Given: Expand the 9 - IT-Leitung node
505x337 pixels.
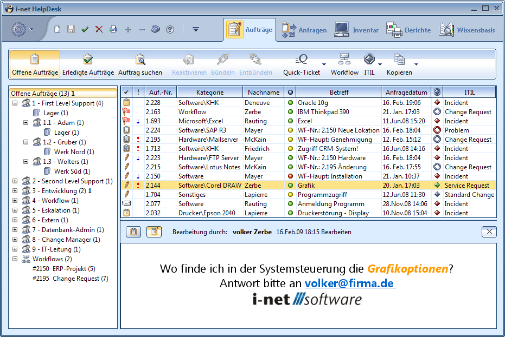Looking at the screenshot, I should coord(15,249).
